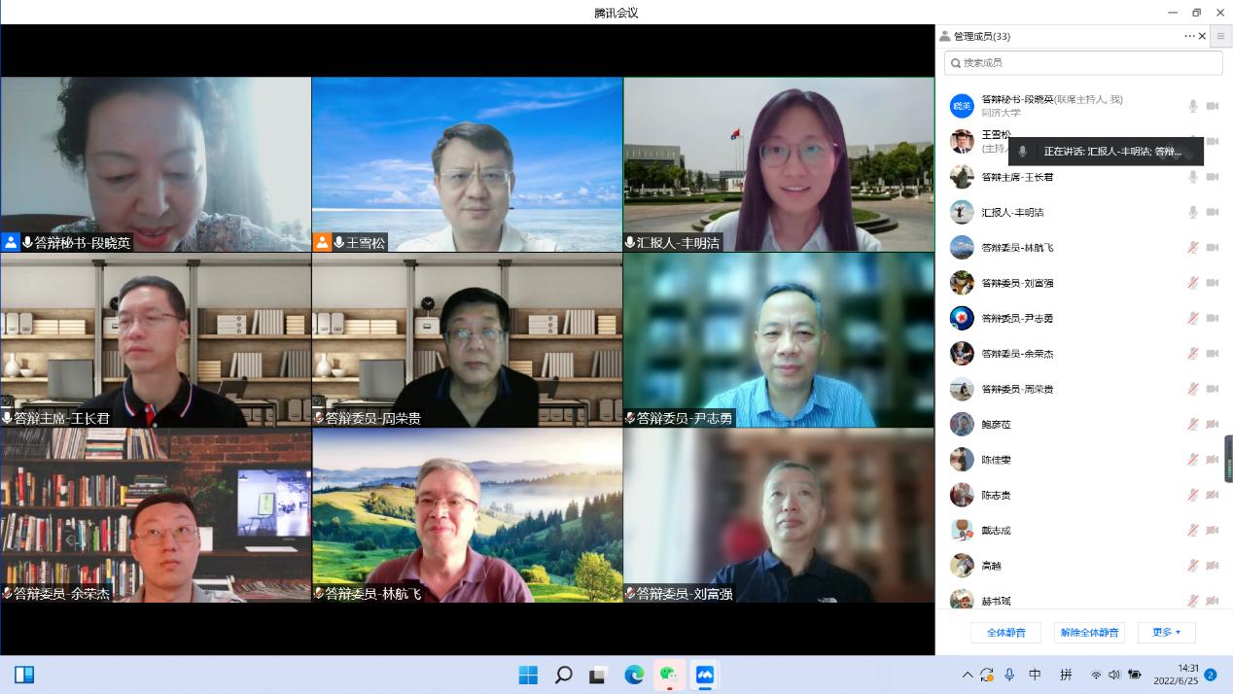Click the 中 input language indicator in the tray

[x=1036, y=675]
